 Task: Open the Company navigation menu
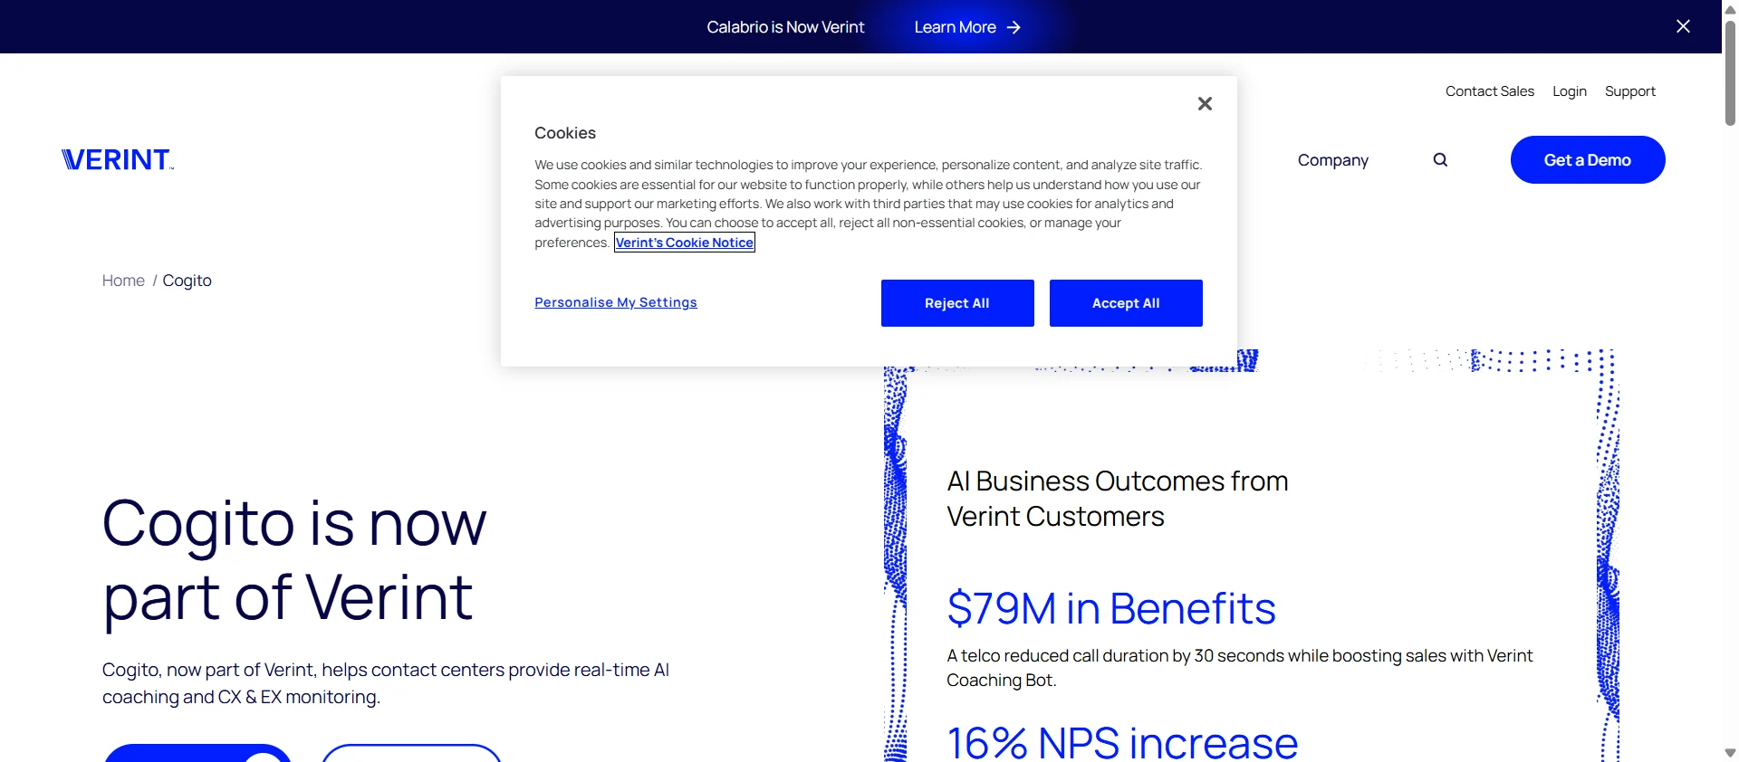(x=1332, y=160)
